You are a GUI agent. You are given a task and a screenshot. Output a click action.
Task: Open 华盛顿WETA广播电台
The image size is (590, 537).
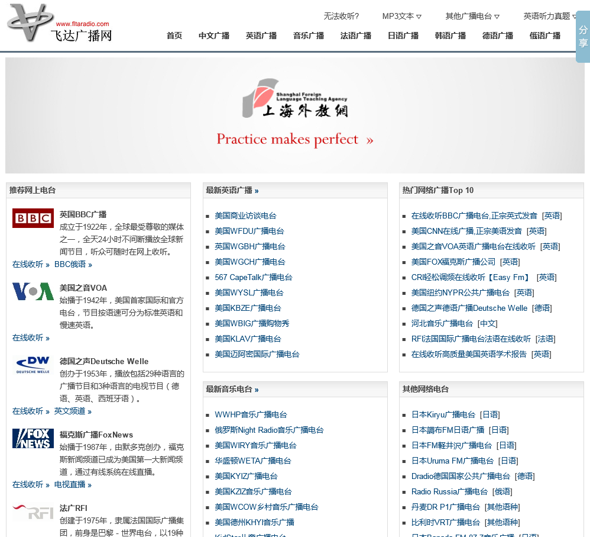(253, 461)
